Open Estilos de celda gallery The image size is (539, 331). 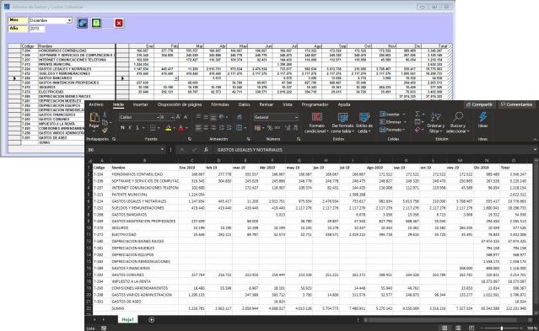coord(364,123)
